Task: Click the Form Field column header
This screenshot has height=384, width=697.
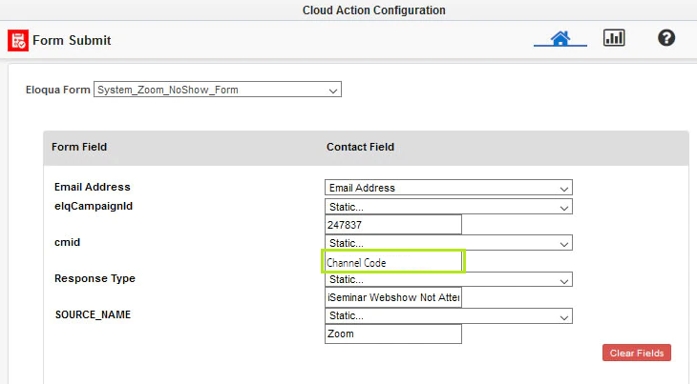Action: click(x=79, y=147)
